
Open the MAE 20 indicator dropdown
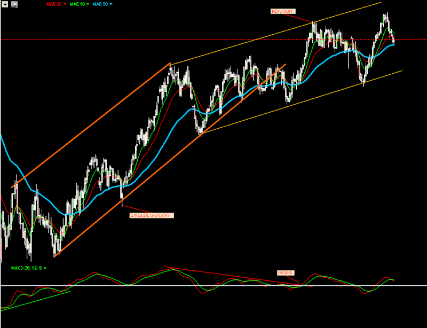(x=65, y=4)
